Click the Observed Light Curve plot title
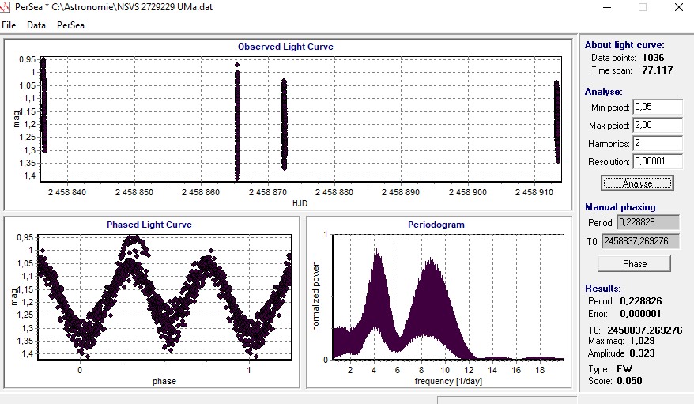Image resolution: width=694 pixels, height=404 pixels. pos(285,47)
